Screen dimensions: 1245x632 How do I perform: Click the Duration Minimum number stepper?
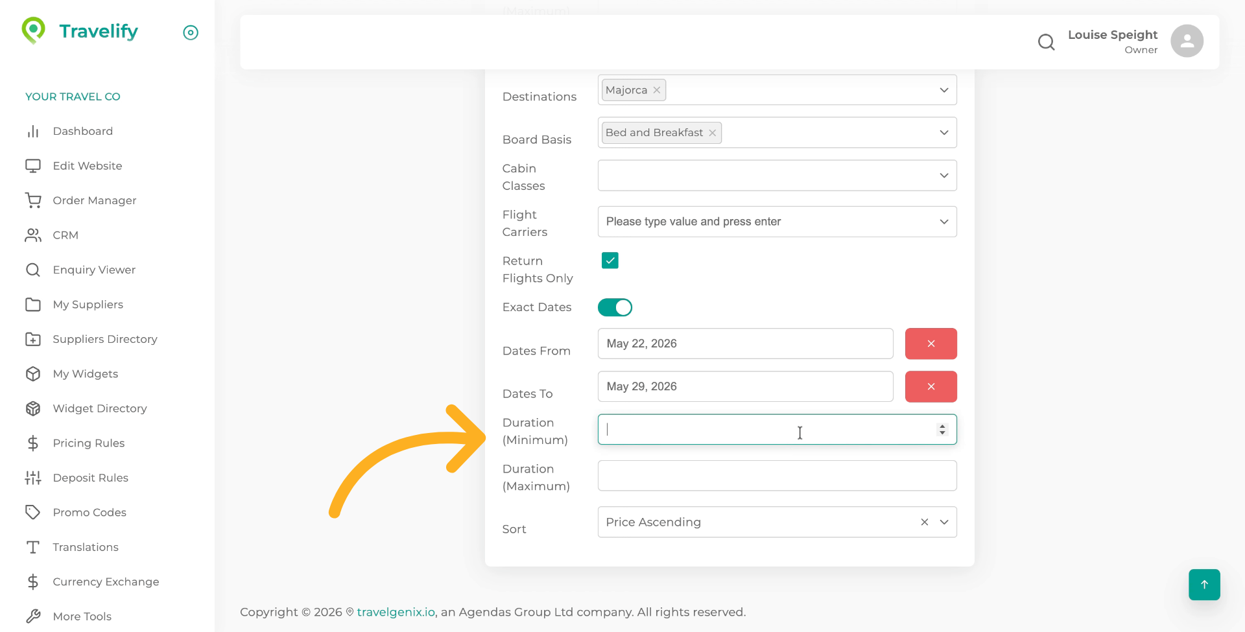(x=942, y=429)
